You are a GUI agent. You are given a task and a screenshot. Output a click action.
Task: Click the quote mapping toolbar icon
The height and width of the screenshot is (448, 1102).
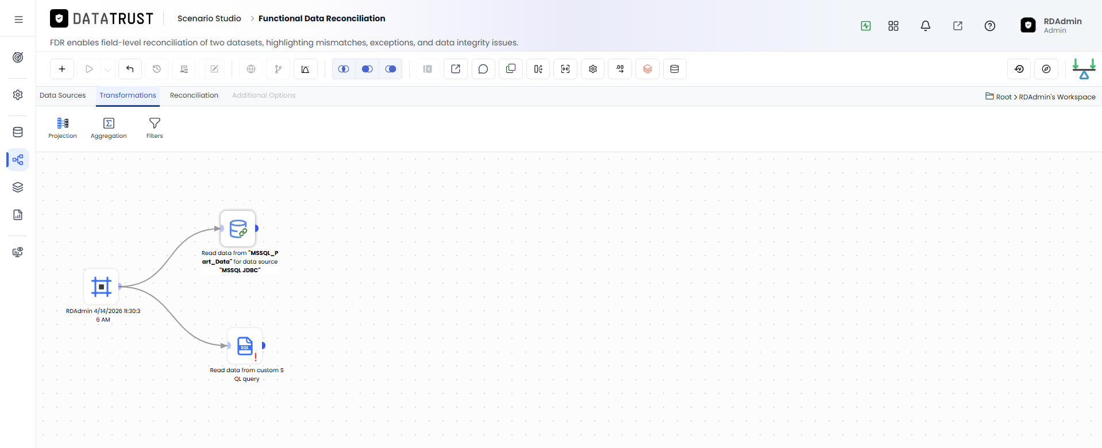(x=621, y=69)
